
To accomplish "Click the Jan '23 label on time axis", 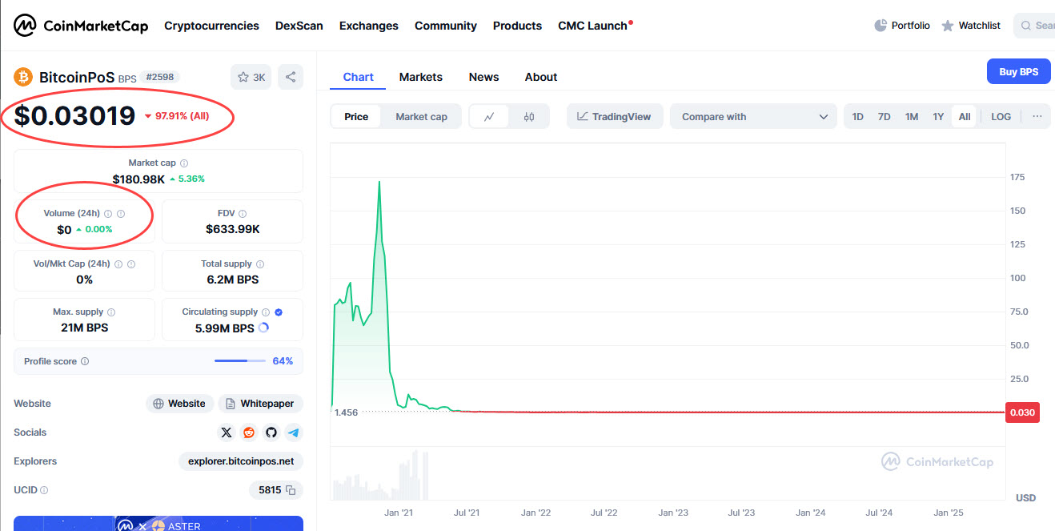I will tap(672, 513).
